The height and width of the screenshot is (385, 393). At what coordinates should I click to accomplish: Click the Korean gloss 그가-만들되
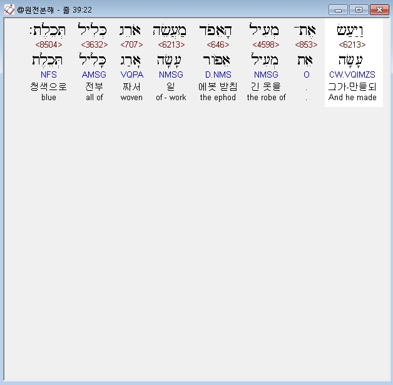(352, 87)
